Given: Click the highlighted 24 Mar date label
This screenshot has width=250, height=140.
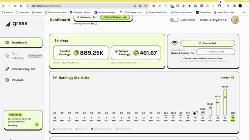Looking at the screenshot, I should (x=233, y=119).
